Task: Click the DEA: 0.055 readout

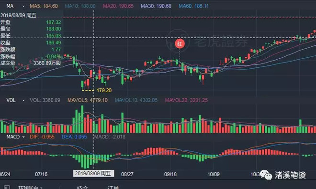Action: tap(74, 137)
